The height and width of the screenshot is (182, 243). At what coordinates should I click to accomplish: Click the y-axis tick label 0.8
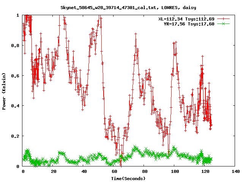coord(15,45)
